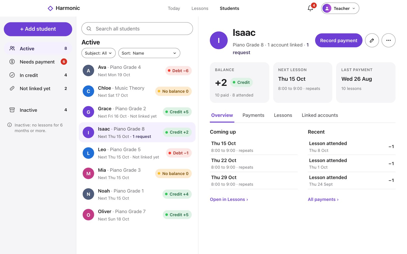The image size is (407, 254).
Task: Click the No balance 0 badge for Mia
Action: (173, 173)
